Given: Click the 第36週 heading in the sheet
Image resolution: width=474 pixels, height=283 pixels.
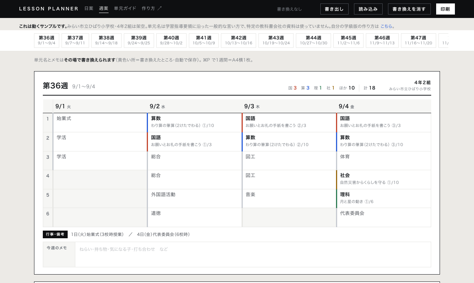Looking at the screenshot, I should (55, 86).
